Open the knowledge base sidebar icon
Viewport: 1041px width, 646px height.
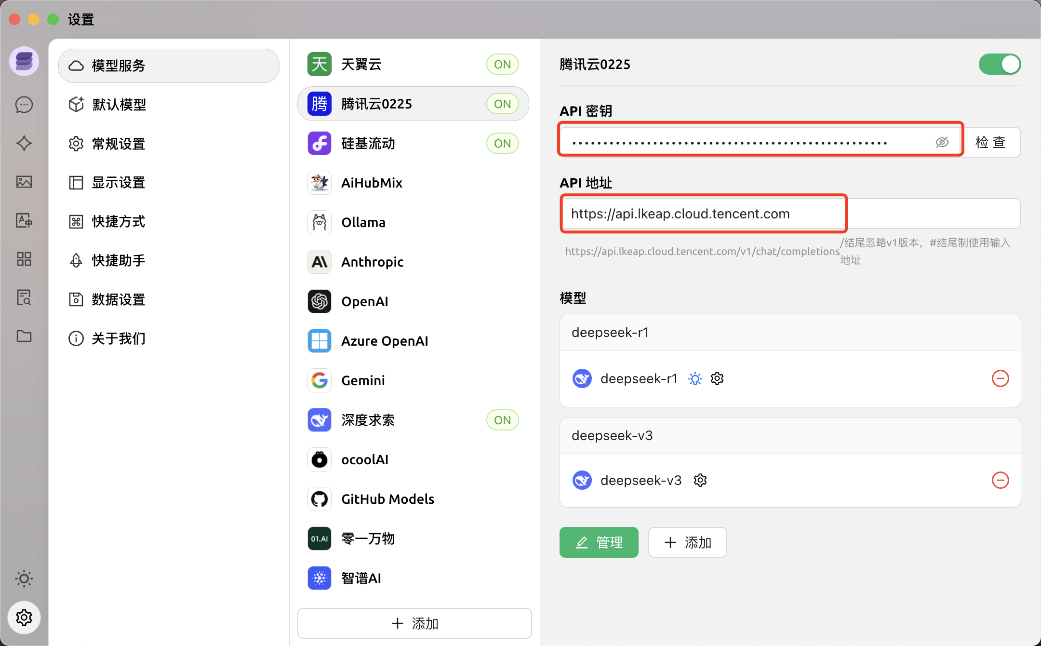point(24,297)
